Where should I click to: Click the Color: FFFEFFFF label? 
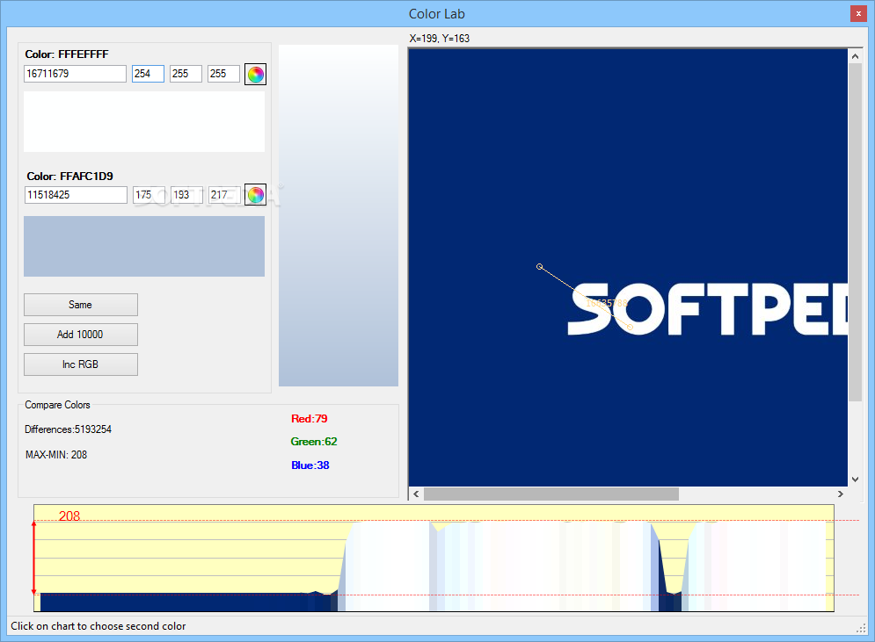click(x=67, y=54)
